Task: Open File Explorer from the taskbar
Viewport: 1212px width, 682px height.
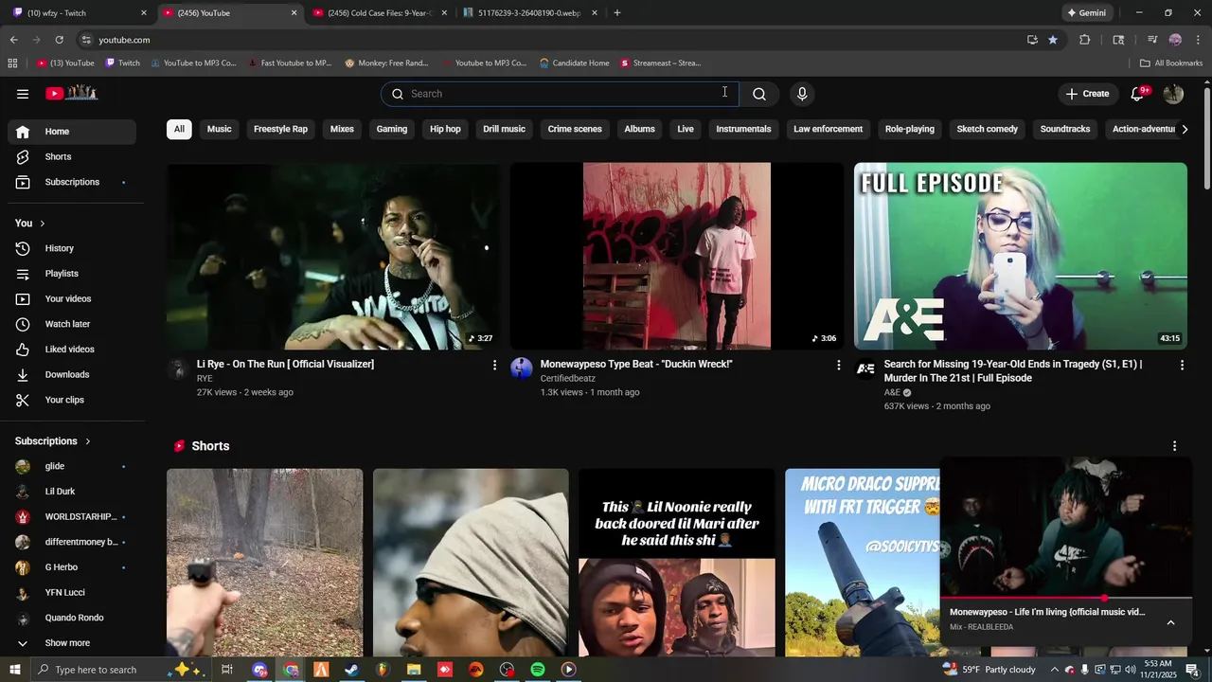Action: 414,670
